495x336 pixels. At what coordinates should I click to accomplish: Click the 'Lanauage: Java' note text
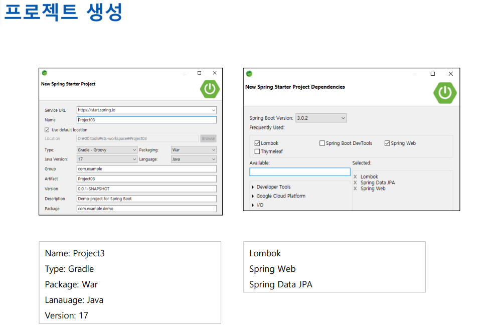pyautogui.click(x=74, y=300)
